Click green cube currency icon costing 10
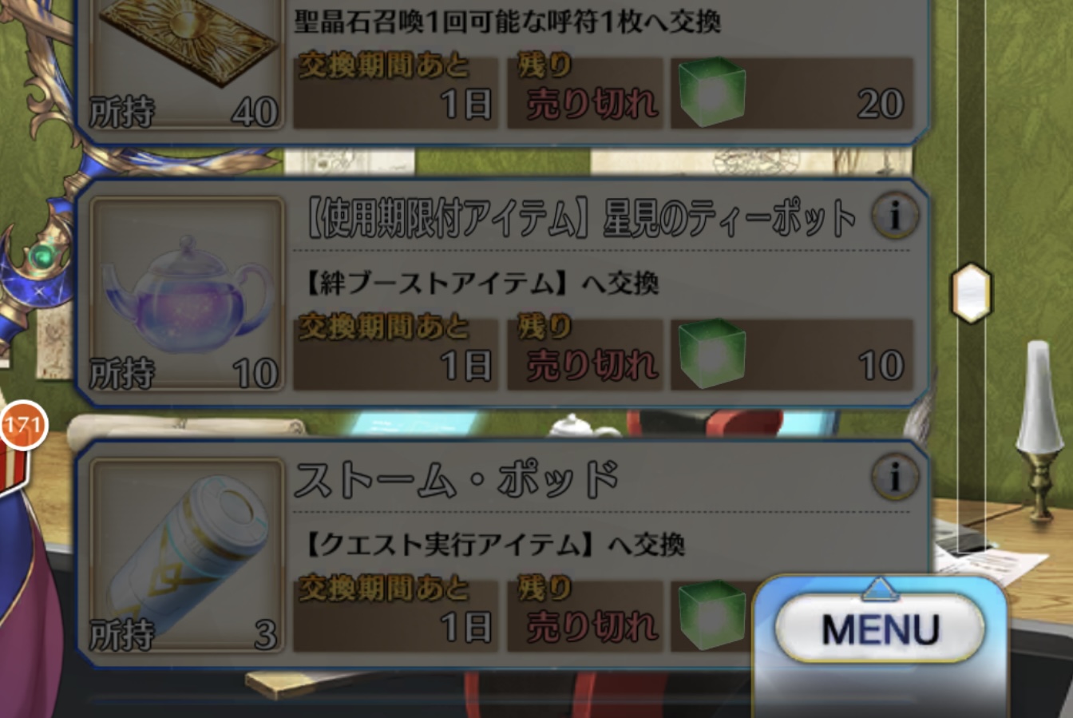The width and height of the screenshot is (1073, 718). point(711,355)
